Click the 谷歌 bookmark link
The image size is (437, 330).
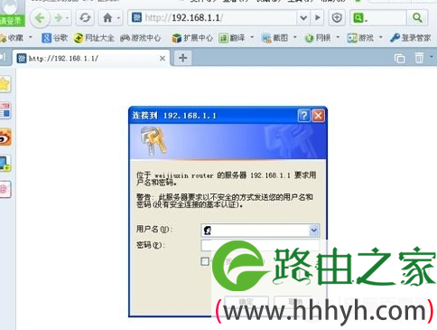point(55,38)
